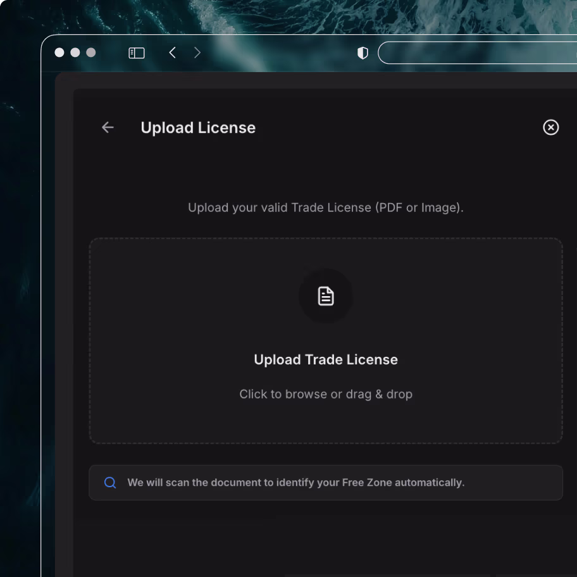Click the 'Upload your valid Trade License' text
The image size is (577, 577).
click(x=326, y=208)
